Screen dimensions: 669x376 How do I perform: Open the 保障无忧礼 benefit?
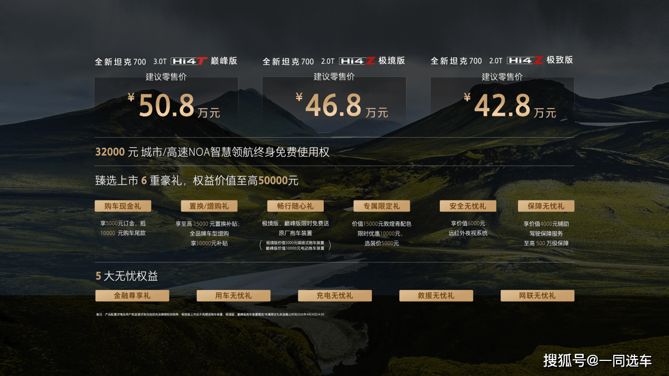546,206
